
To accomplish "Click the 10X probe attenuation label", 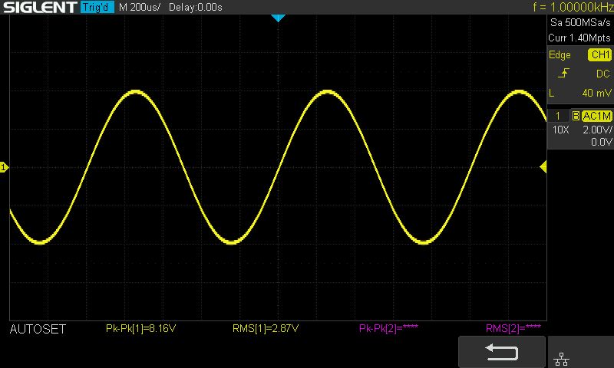I will pos(560,130).
